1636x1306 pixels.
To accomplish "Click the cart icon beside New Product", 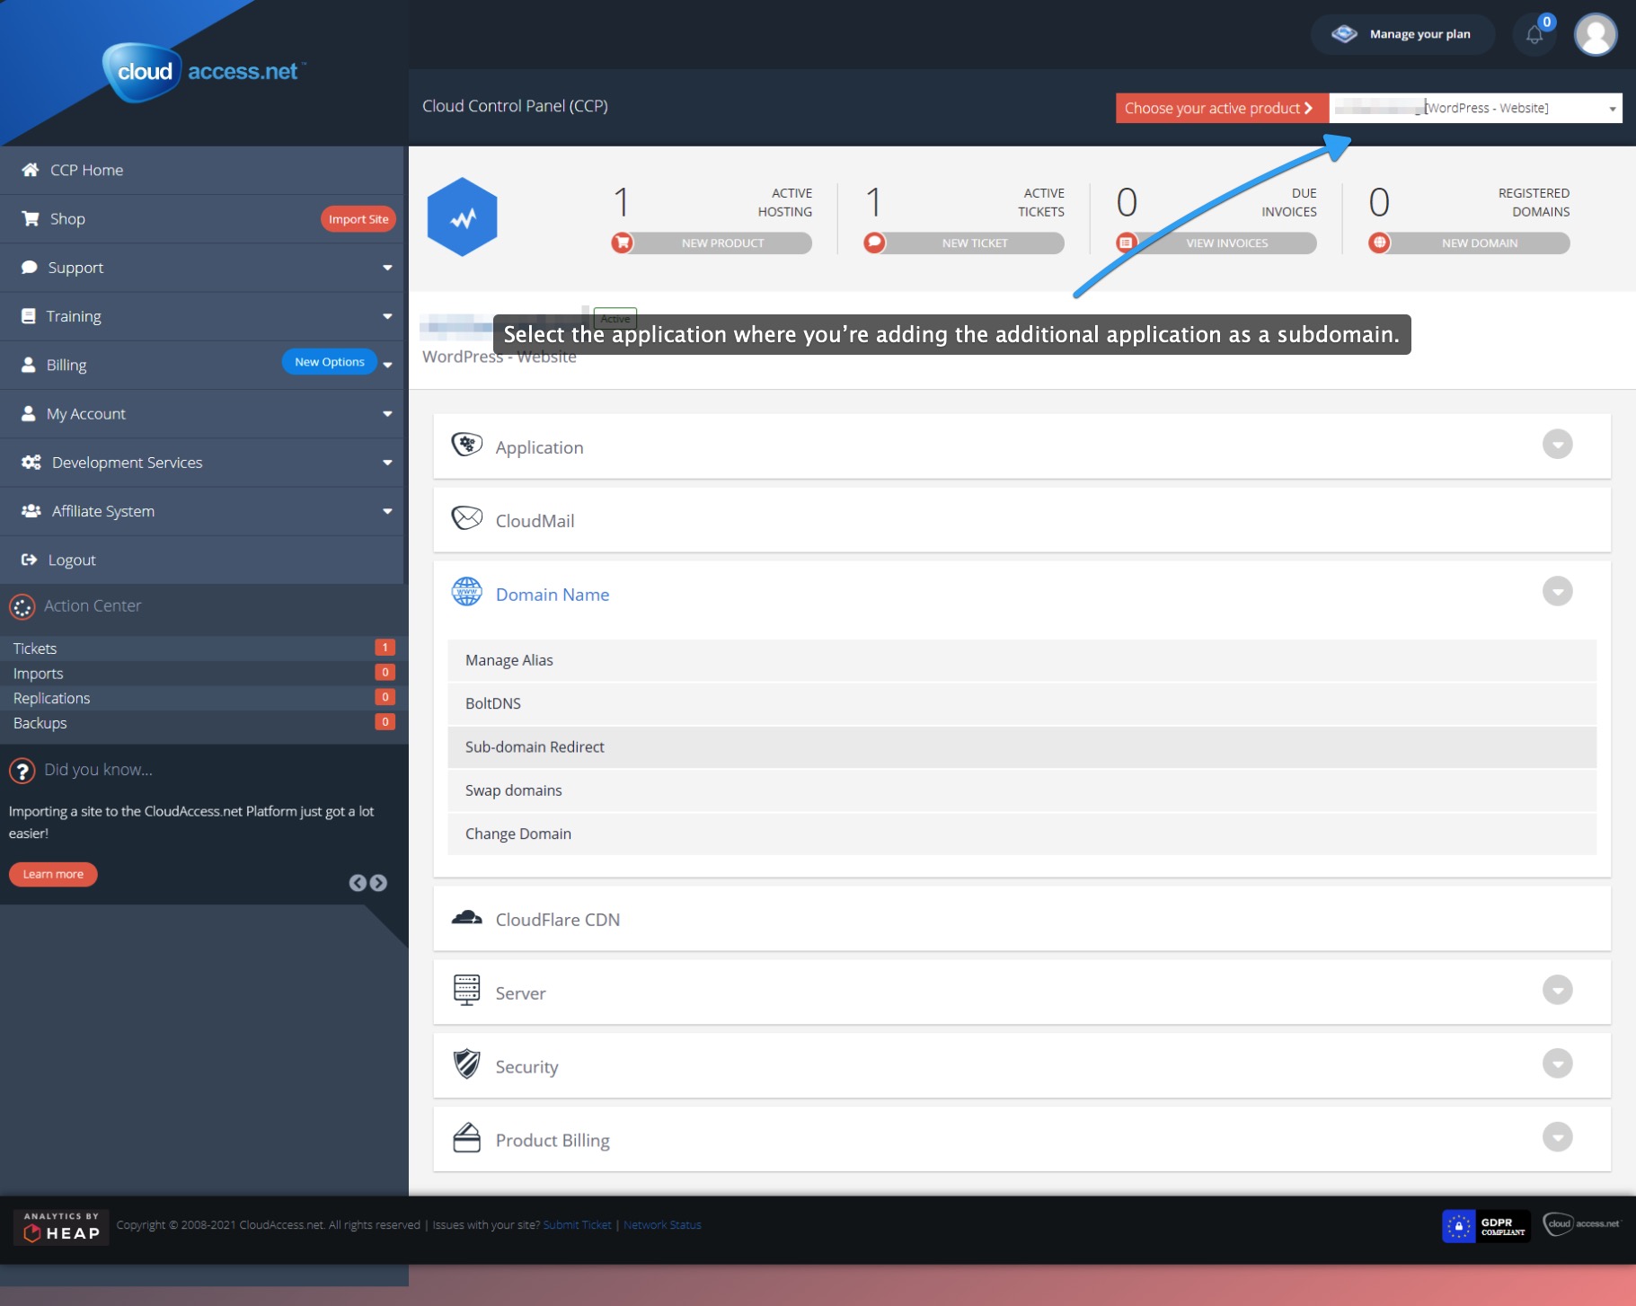I will point(622,243).
